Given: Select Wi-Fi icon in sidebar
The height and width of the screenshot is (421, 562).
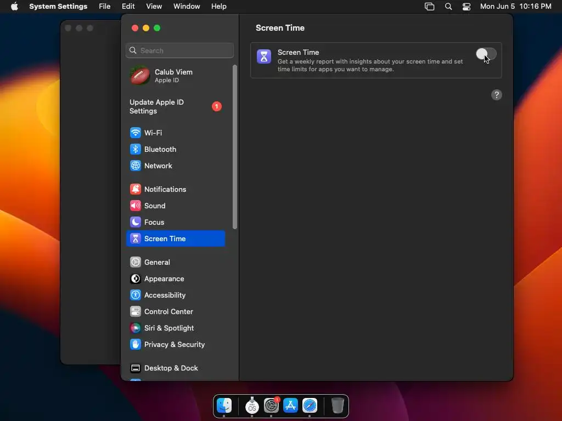Looking at the screenshot, I should coord(135,133).
